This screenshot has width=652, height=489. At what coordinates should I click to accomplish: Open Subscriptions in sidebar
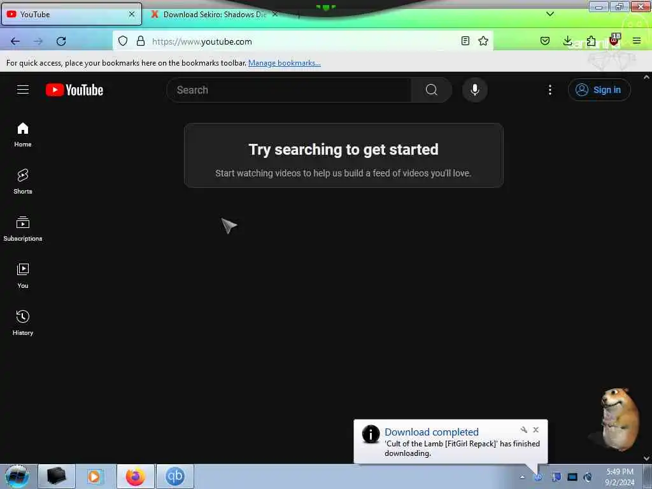(23, 229)
